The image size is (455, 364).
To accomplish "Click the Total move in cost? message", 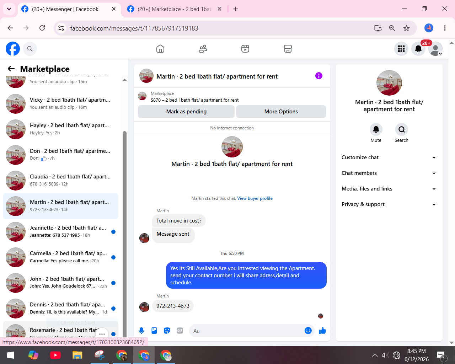I will pyautogui.click(x=179, y=221).
